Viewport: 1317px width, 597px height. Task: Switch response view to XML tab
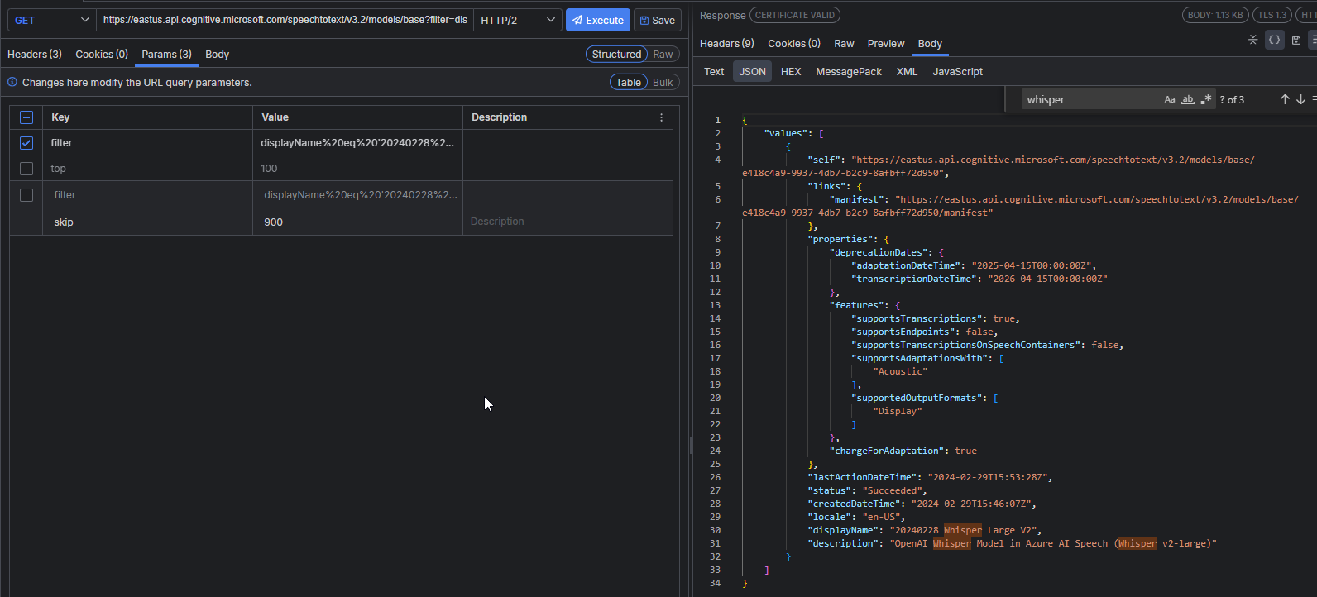(907, 72)
